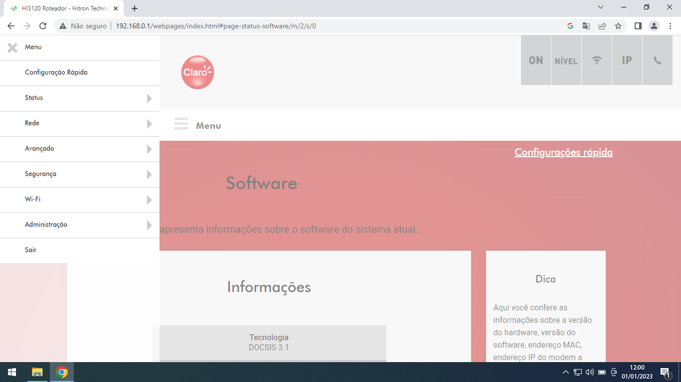Image resolution: width=681 pixels, height=382 pixels.
Task: Click the address bar URL
Action: point(216,26)
